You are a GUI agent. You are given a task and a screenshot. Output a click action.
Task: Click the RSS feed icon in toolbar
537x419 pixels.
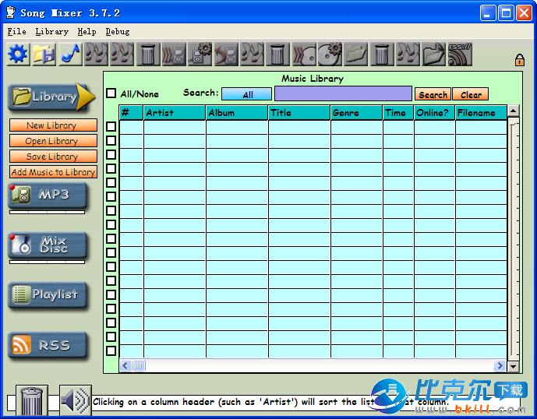point(459,55)
